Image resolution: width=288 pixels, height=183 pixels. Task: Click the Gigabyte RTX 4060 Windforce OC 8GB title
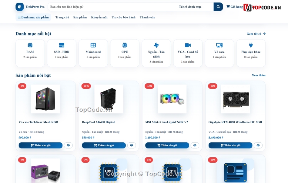235,122
